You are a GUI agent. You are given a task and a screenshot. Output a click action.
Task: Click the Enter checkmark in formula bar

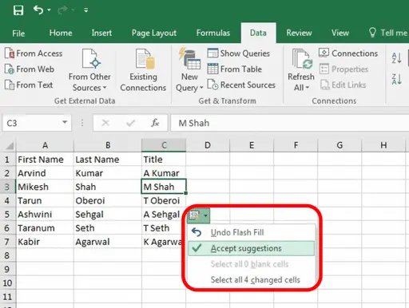pyautogui.click(x=130, y=123)
